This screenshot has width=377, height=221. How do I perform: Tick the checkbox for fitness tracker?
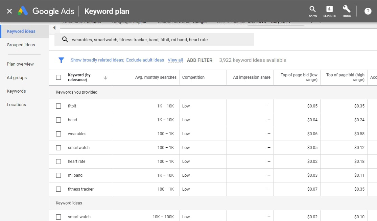(x=58, y=189)
